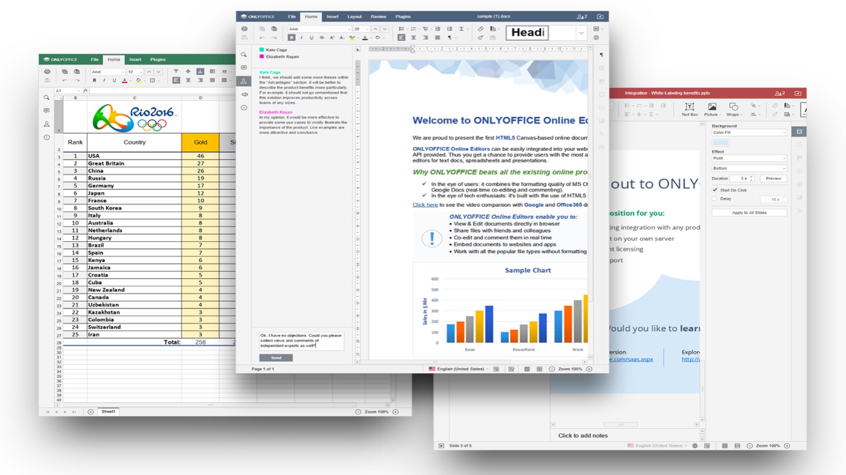846x475 pixels.
Task: Open the background color swatch in slide settings
Action: (720, 143)
